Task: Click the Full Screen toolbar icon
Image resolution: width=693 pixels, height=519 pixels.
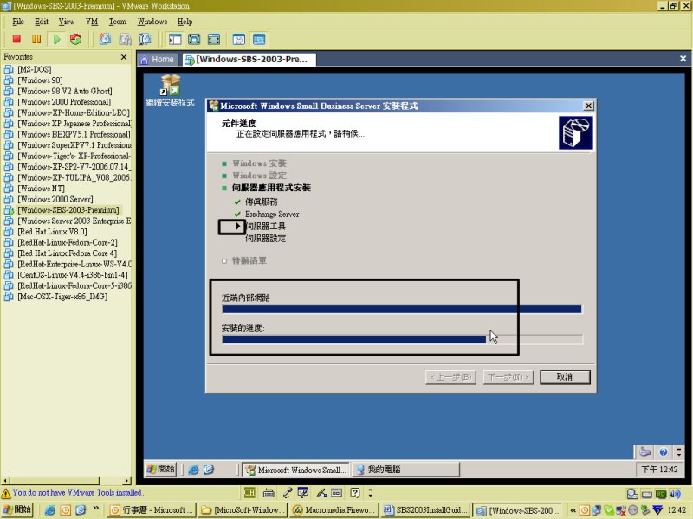Action: (214, 39)
